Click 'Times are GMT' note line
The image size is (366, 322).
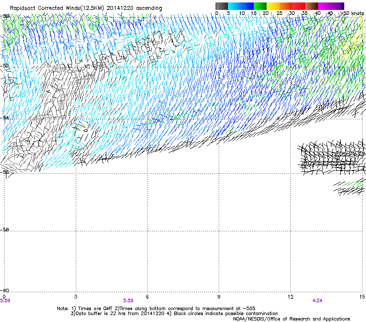(x=156, y=309)
